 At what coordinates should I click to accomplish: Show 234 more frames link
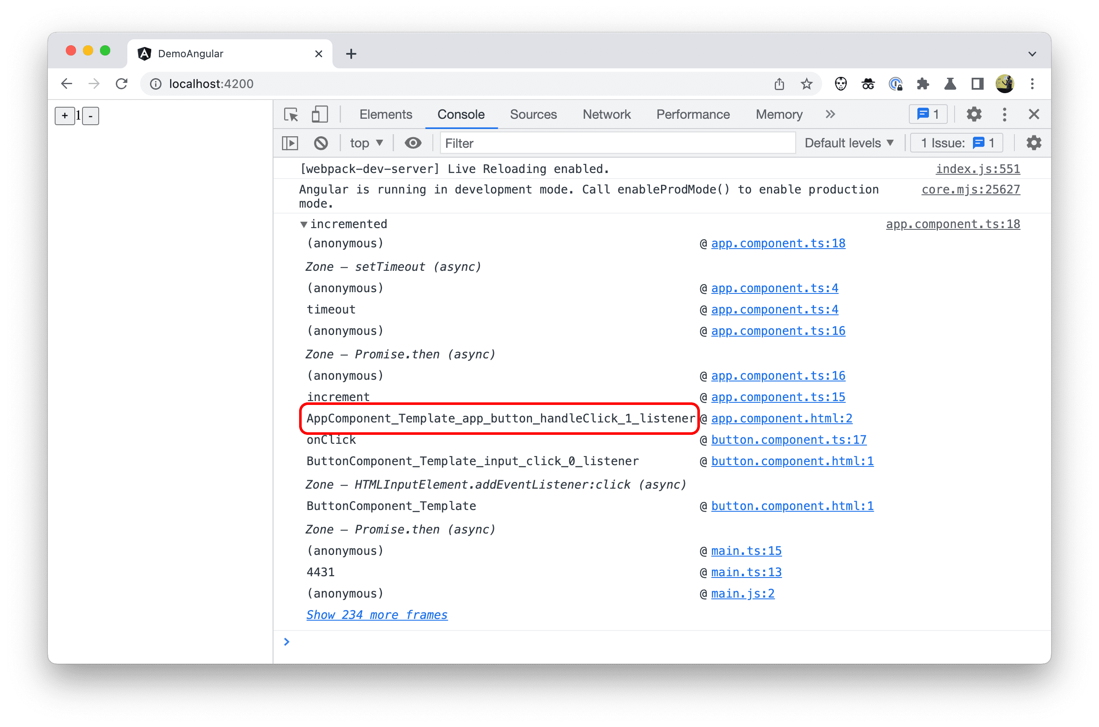click(375, 615)
